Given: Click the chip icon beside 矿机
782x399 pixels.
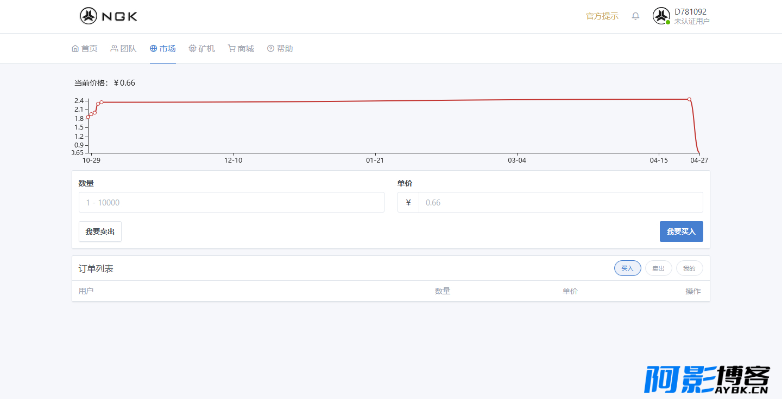Looking at the screenshot, I should tap(192, 49).
